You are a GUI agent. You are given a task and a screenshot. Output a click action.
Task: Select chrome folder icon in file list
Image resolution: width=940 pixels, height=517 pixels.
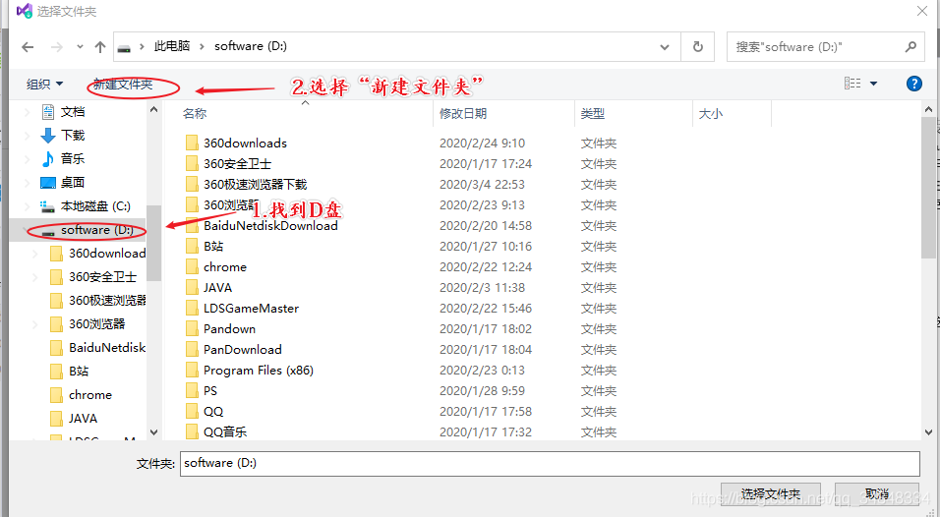point(192,266)
